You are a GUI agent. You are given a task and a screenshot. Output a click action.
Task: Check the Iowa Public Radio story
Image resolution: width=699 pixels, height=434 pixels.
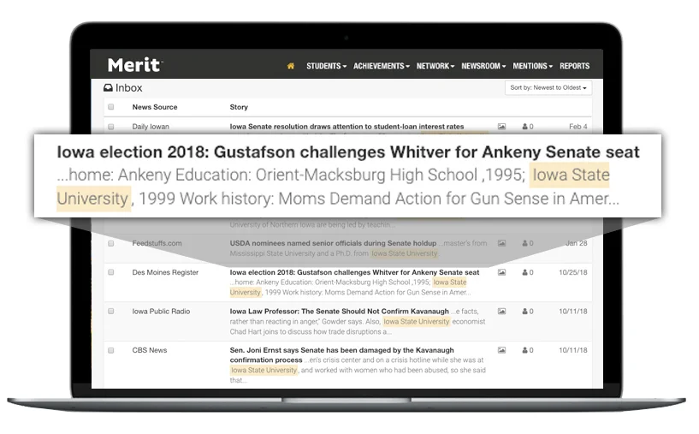point(111,311)
